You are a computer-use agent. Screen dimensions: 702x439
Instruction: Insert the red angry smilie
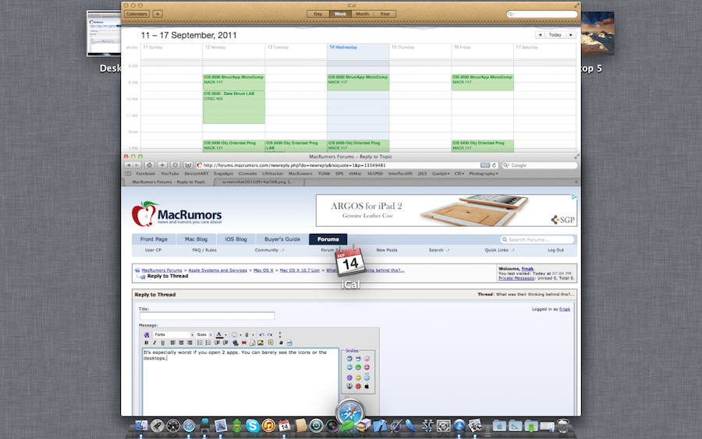coord(358,386)
